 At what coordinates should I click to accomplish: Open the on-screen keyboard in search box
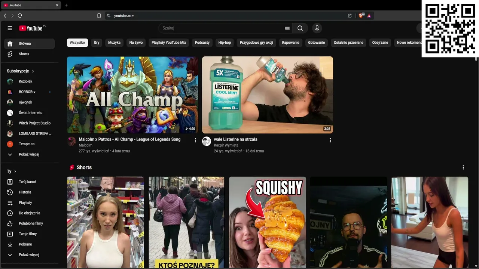(287, 28)
